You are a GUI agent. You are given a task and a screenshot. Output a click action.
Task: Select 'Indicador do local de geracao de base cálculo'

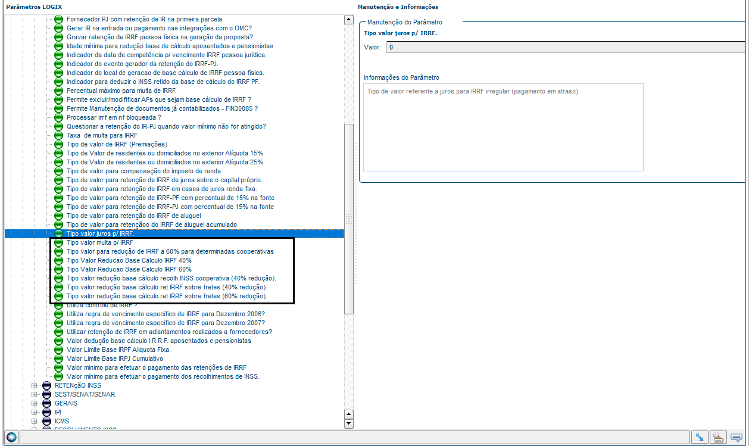pyautogui.click(x=165, y=73)
